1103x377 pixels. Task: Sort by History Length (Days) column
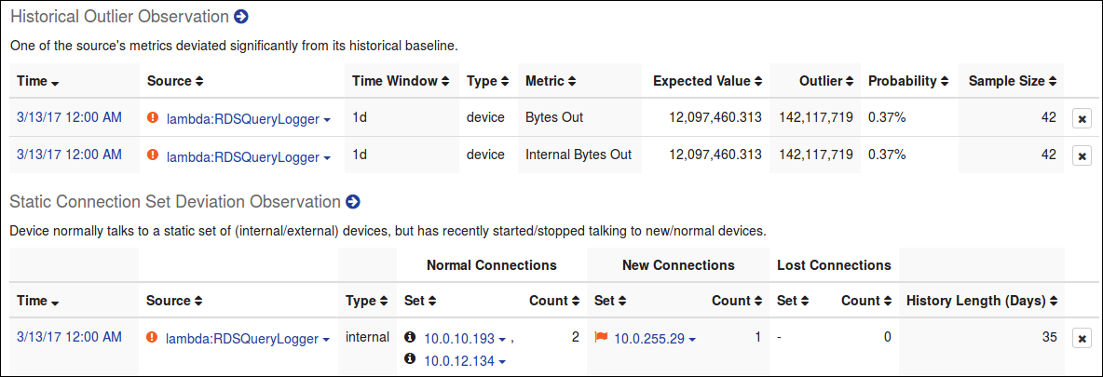pos(982,301)
